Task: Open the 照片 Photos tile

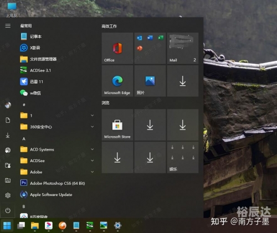Action: 150,81
